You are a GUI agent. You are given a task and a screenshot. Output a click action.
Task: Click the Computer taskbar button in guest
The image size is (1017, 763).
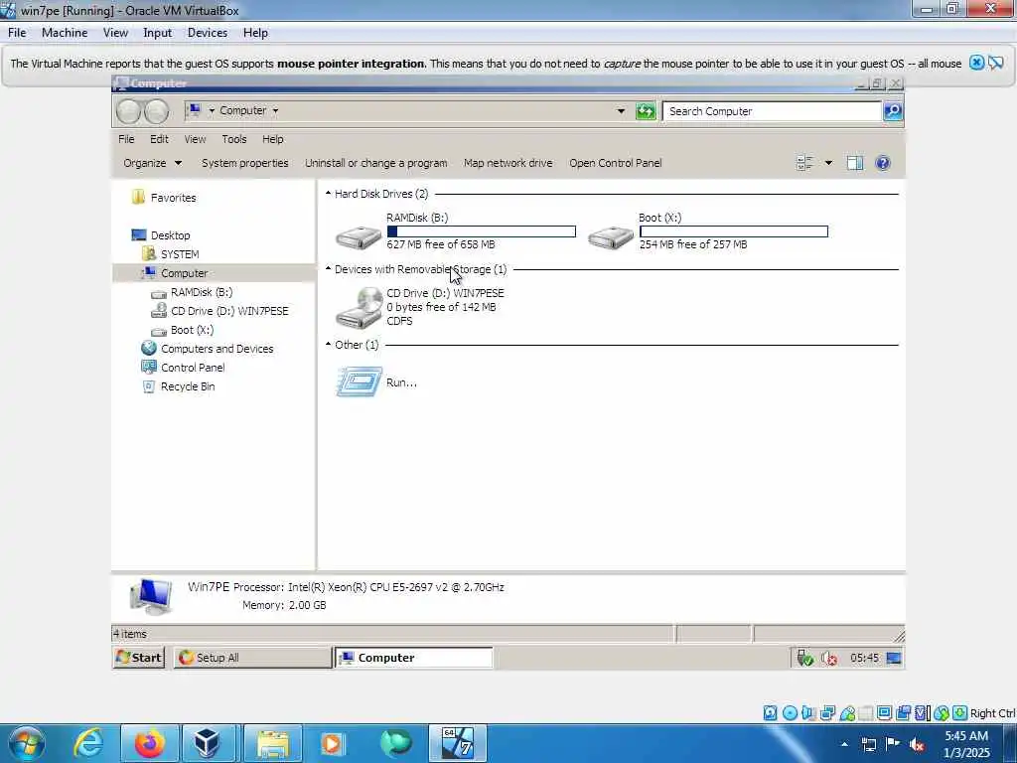(414, 658)
